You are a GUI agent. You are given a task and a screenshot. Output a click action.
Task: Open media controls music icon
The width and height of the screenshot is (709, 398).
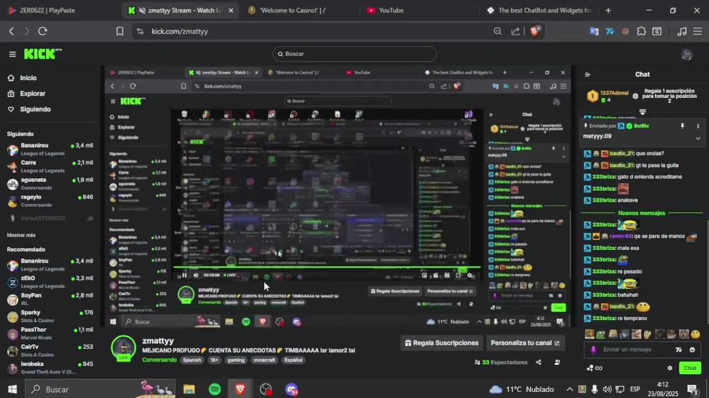(682, 32)
